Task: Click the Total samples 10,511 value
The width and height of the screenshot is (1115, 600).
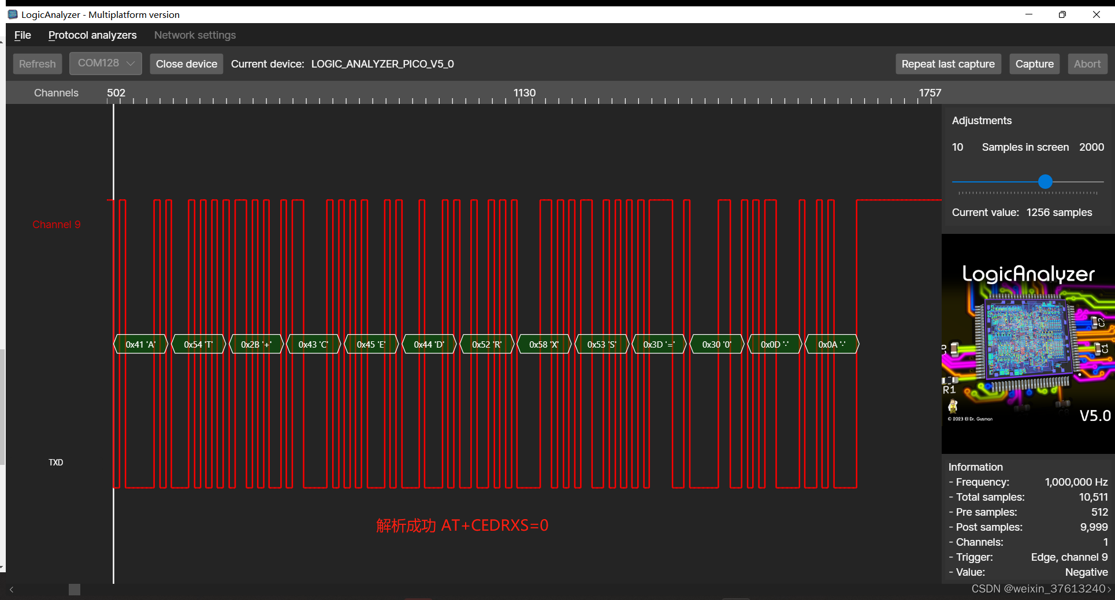Action: click(x=1094, y=497)
